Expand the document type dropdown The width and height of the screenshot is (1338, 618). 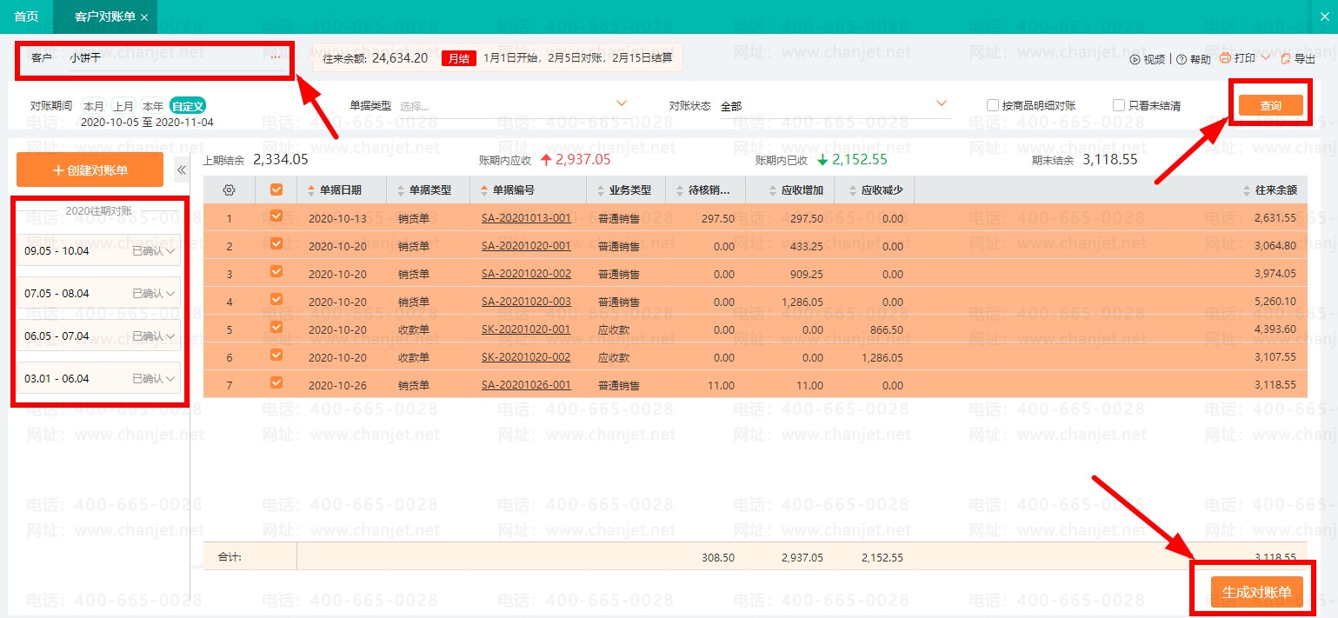621,104
